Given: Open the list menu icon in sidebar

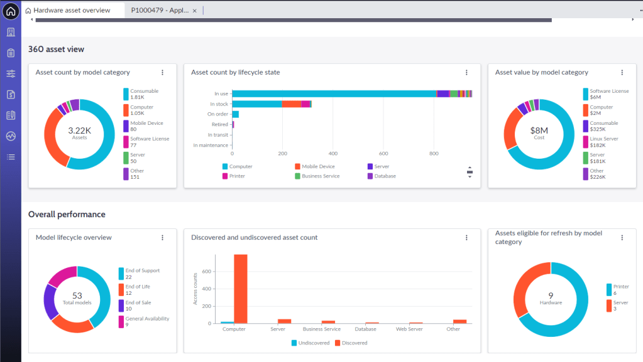Looking at the screenshot, I should (x=11, y=157).
